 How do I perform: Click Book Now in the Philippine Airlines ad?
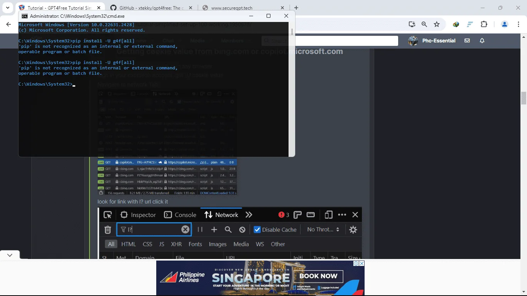click(318, 276)
